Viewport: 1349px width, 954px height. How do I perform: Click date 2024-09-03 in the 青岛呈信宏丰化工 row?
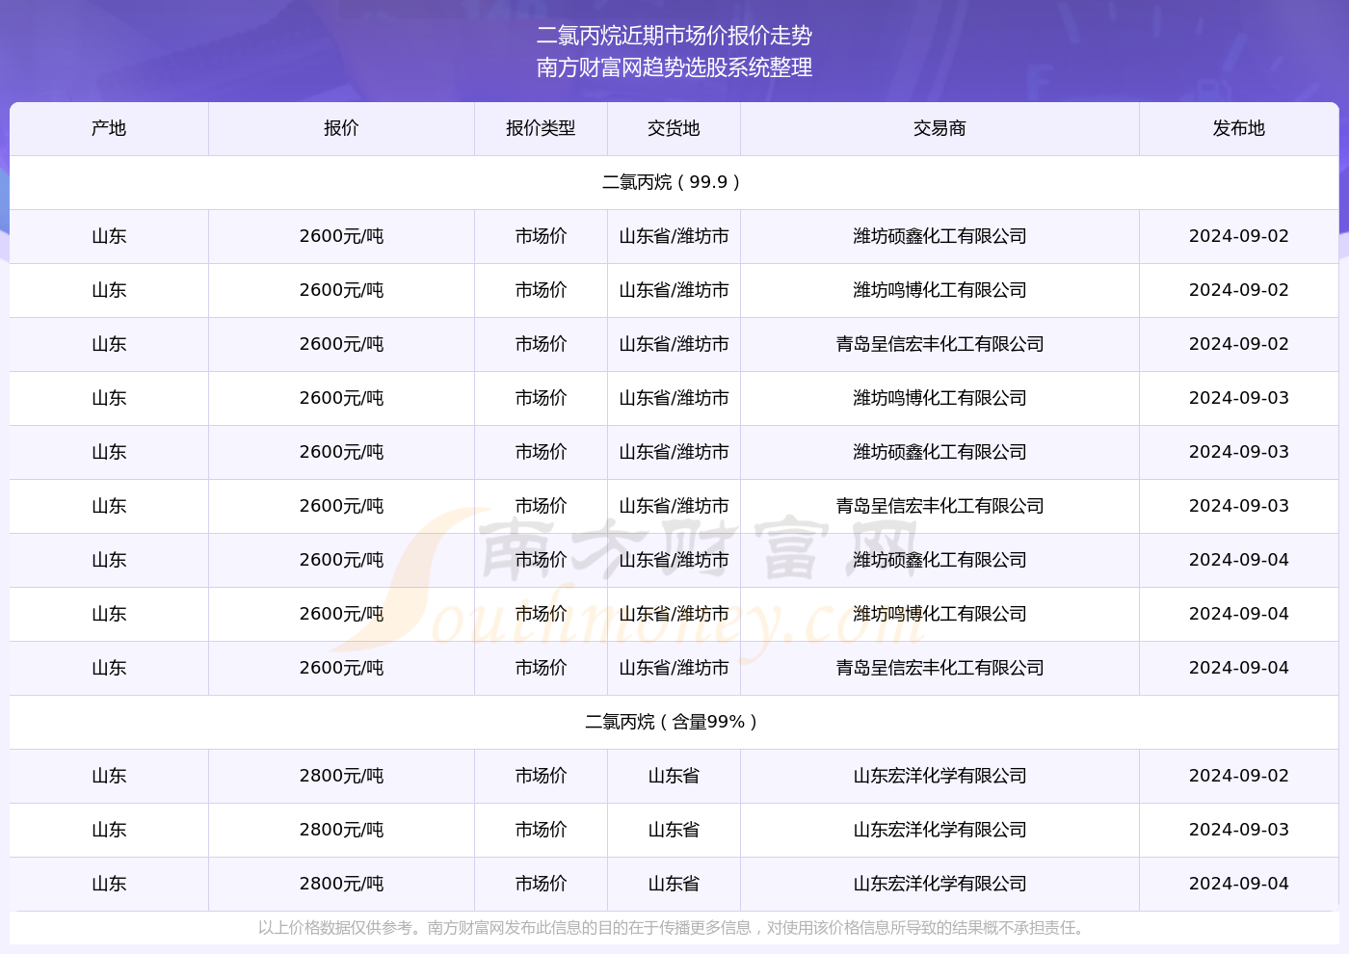point(1239,506)
